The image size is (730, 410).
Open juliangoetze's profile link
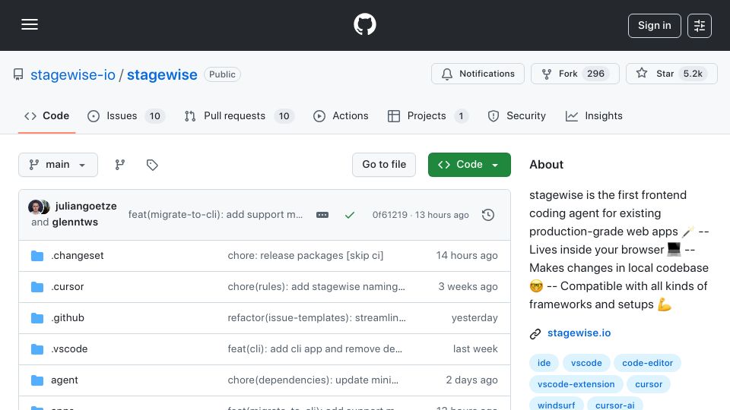[x=86, y=206]
